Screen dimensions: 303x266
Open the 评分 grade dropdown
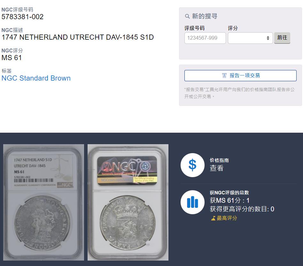(x=250, y=38)
